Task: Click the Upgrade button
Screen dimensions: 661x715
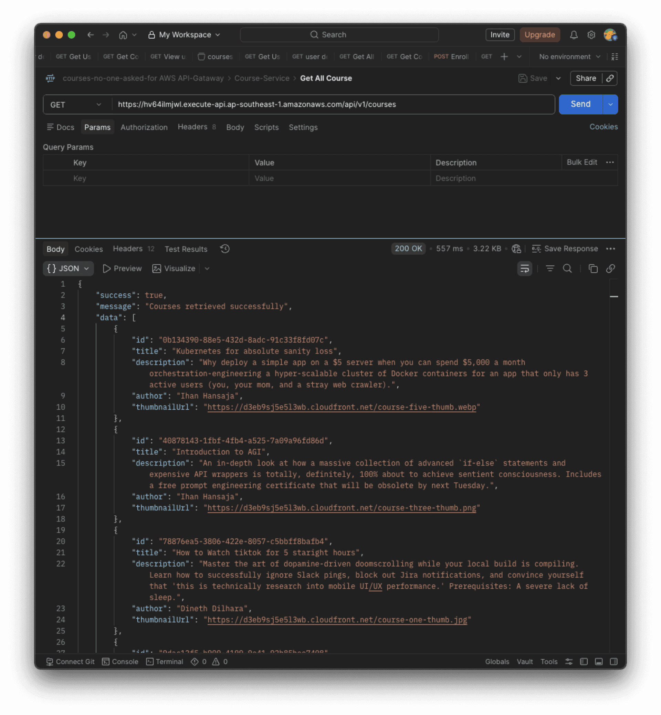Action: pos(540,35)
